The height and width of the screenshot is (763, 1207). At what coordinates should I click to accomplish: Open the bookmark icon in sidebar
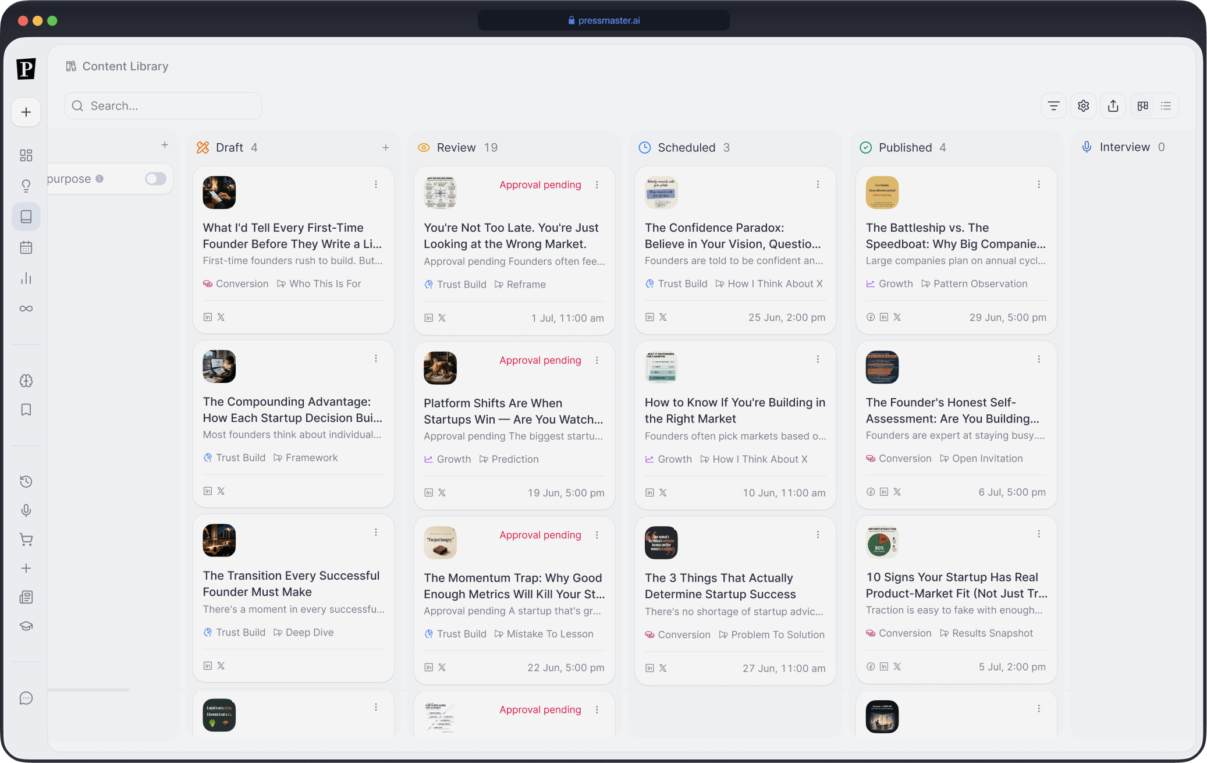click(26, 410)
